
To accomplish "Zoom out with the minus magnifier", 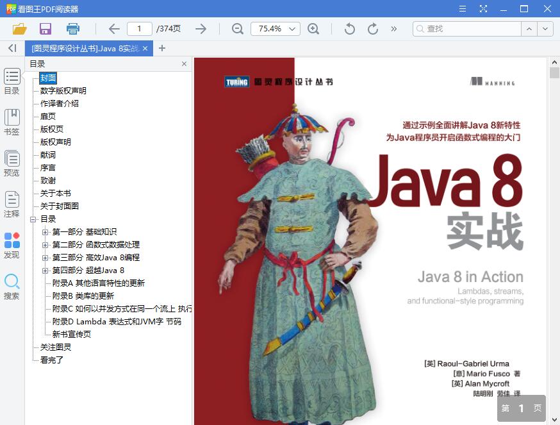I will [238, 29].
